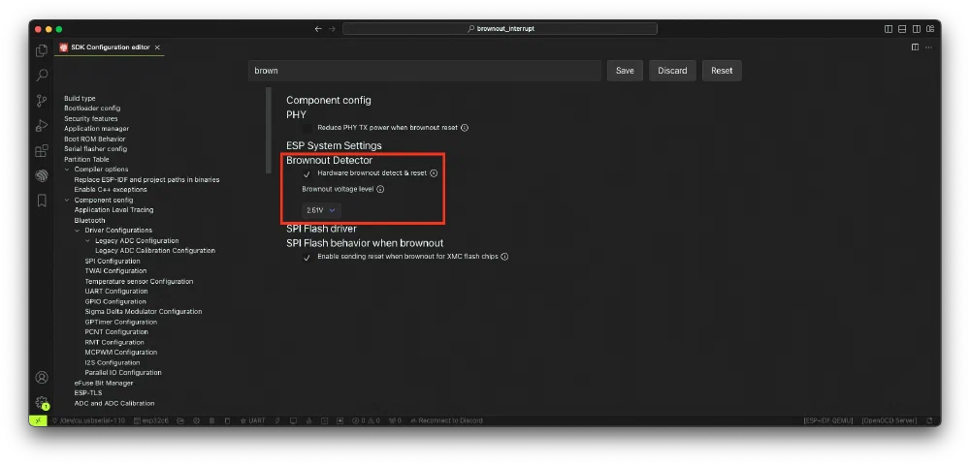Open the Source Control view
The height and width of the screenshot is (465, 970).
click(x=42, y=100)
